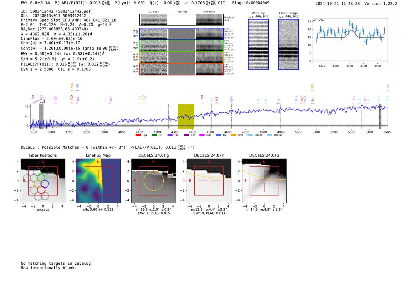This screenshot has width=418, height=284.
Task: Click the 'Smoothed' column header
Action: pos(209,12)
